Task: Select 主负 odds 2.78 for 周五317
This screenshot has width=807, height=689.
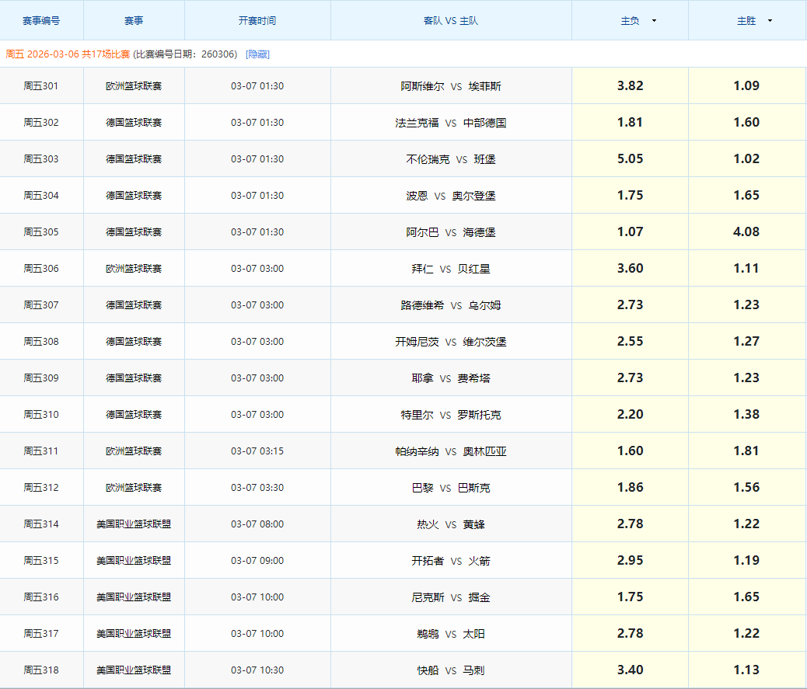Action: (x=630, y=634)
